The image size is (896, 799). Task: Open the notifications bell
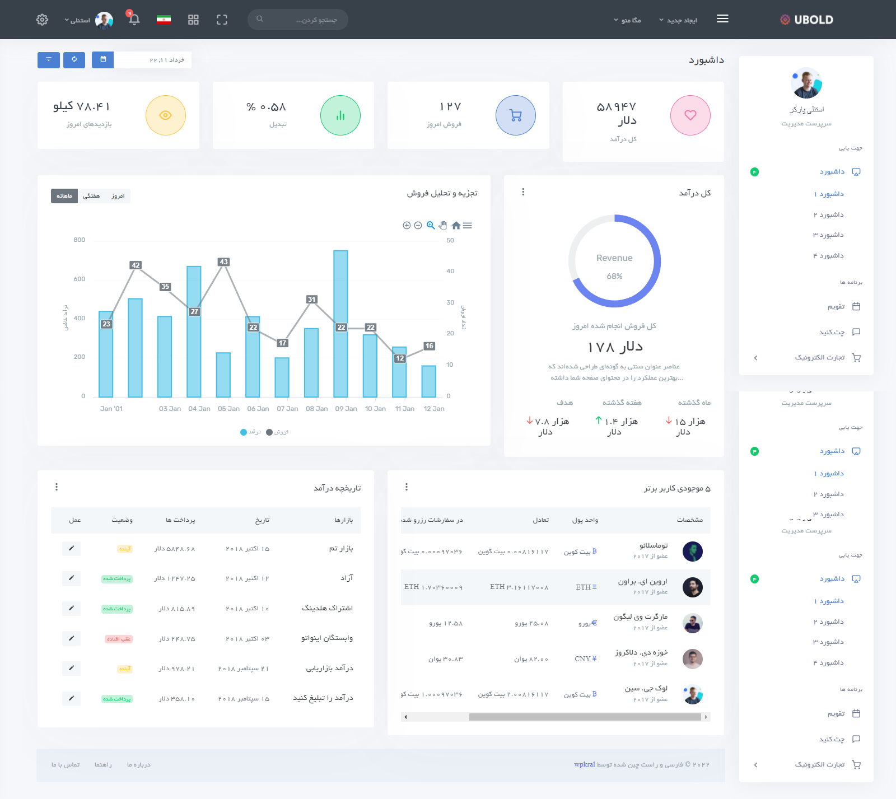(134, 20)
